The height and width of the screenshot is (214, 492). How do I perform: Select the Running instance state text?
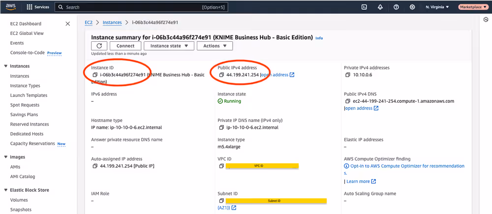(232, 101)
